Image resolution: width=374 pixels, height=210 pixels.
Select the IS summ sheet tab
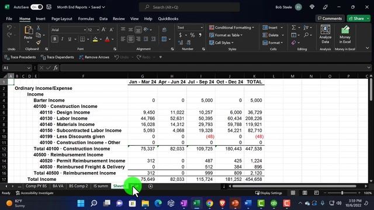(101, 186)
